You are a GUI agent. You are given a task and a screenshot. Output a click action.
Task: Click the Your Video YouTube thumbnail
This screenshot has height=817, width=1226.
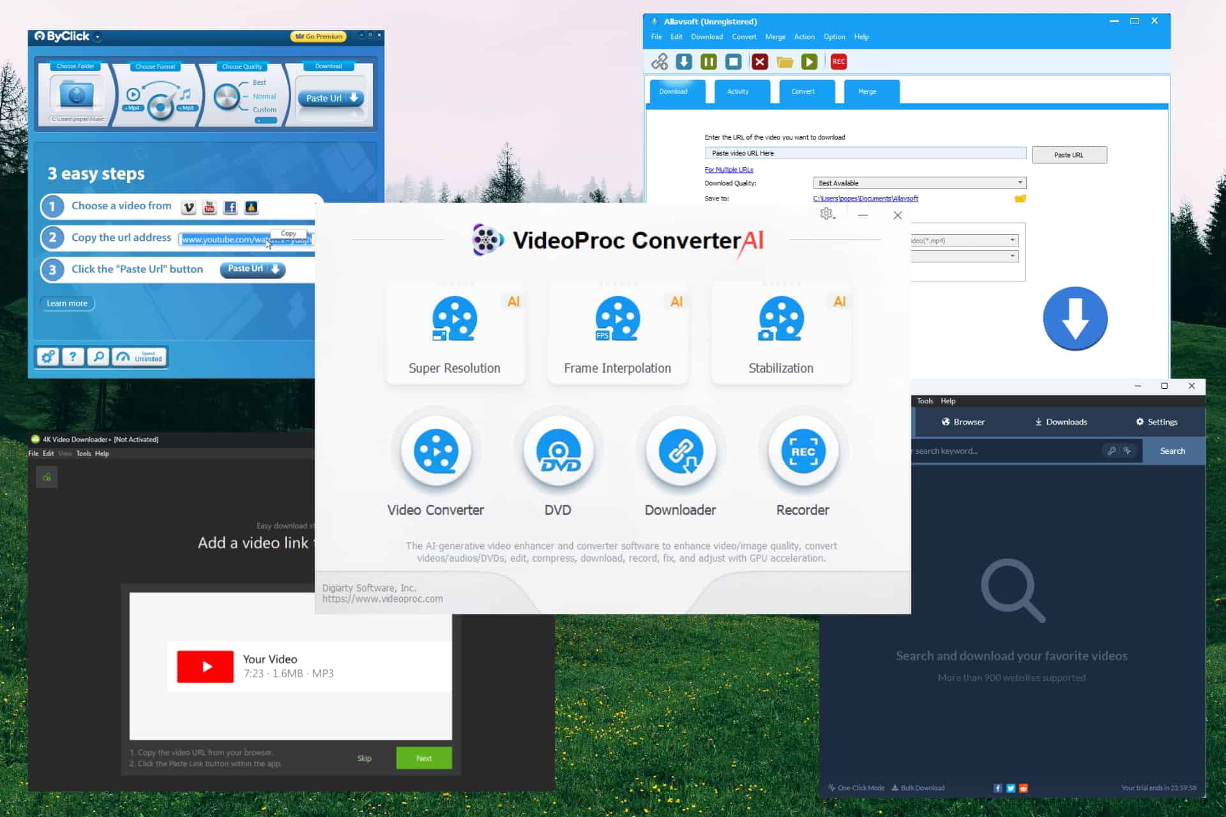pos(205,666)
